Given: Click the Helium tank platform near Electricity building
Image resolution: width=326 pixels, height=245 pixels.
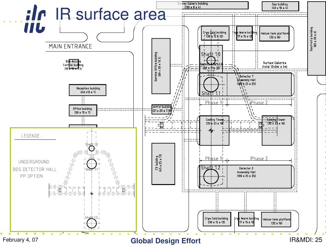Looking at the screenshot, I should [x=274, y=33].
